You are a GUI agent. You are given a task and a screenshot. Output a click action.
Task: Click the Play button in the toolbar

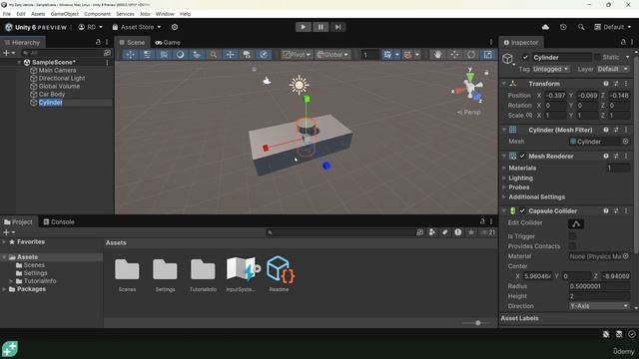[x=304, y=27]
